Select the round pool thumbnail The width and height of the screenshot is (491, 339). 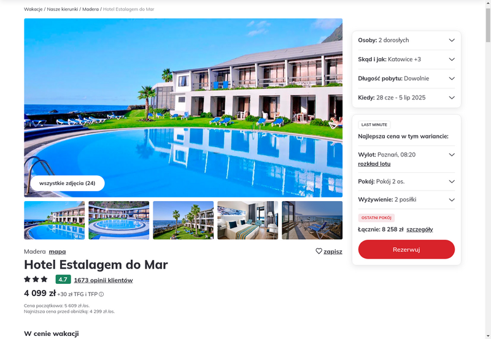tap(118, 220)
